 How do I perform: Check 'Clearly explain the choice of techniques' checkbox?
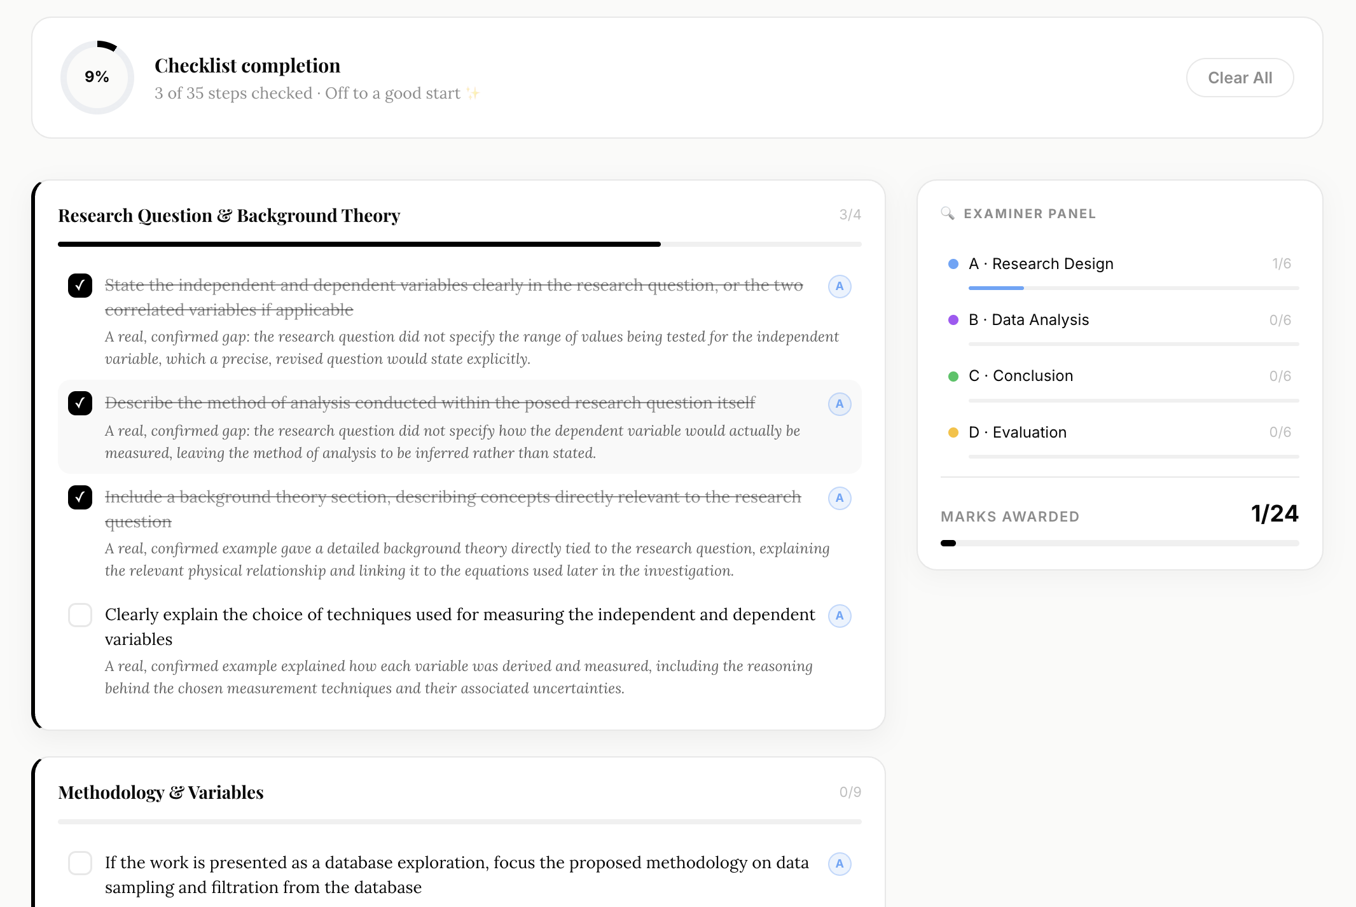tap(80, 615)
